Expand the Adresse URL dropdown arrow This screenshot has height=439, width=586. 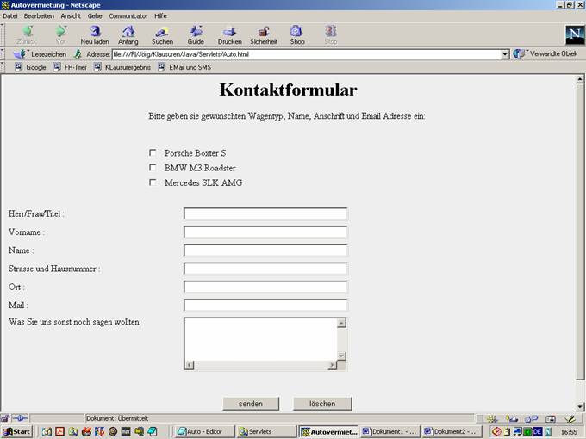[505, 53]
